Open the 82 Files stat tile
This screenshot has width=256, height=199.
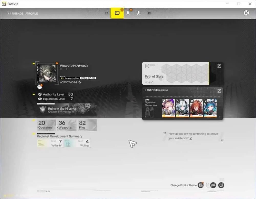87,125
